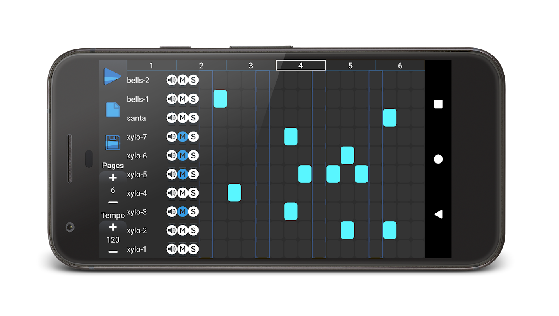Preview xylo-6 sound with speaker icon
559x316 pixels.
[172, 155]
